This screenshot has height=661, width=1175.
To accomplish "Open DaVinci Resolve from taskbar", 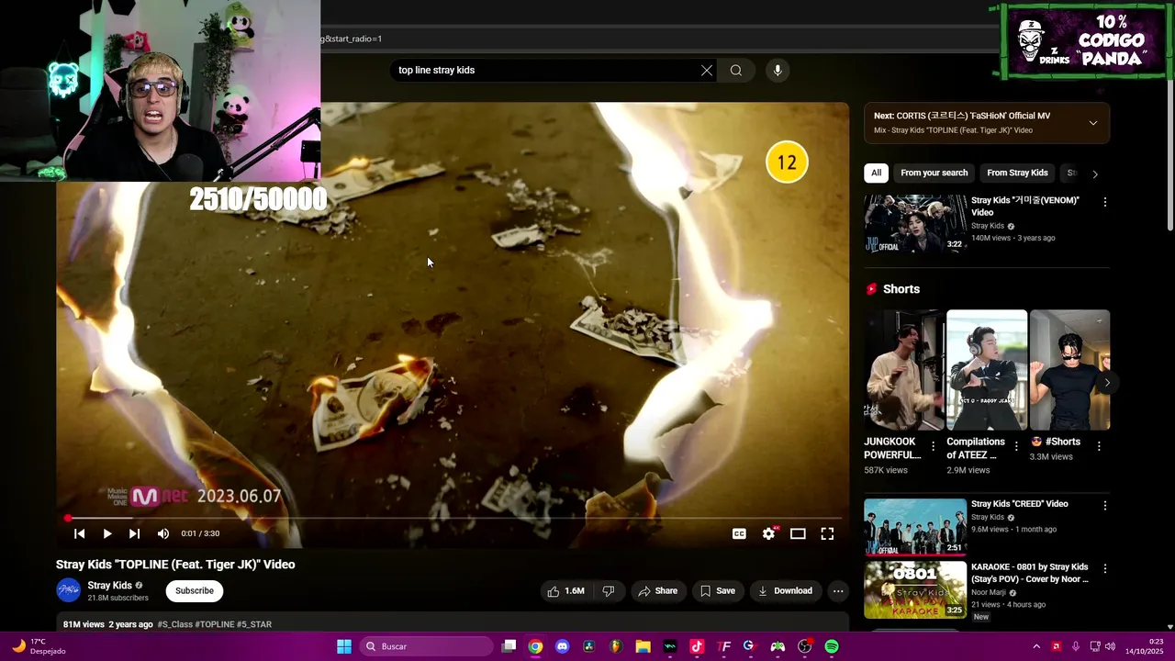I will click(x=588, y=646).
